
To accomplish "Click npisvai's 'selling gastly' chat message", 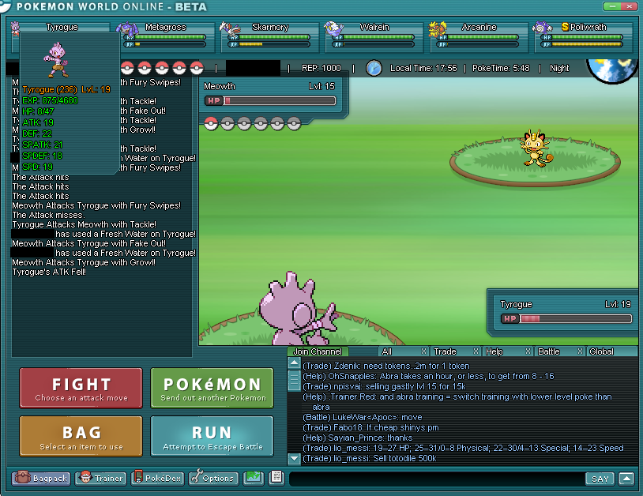I will pos(384,386).
